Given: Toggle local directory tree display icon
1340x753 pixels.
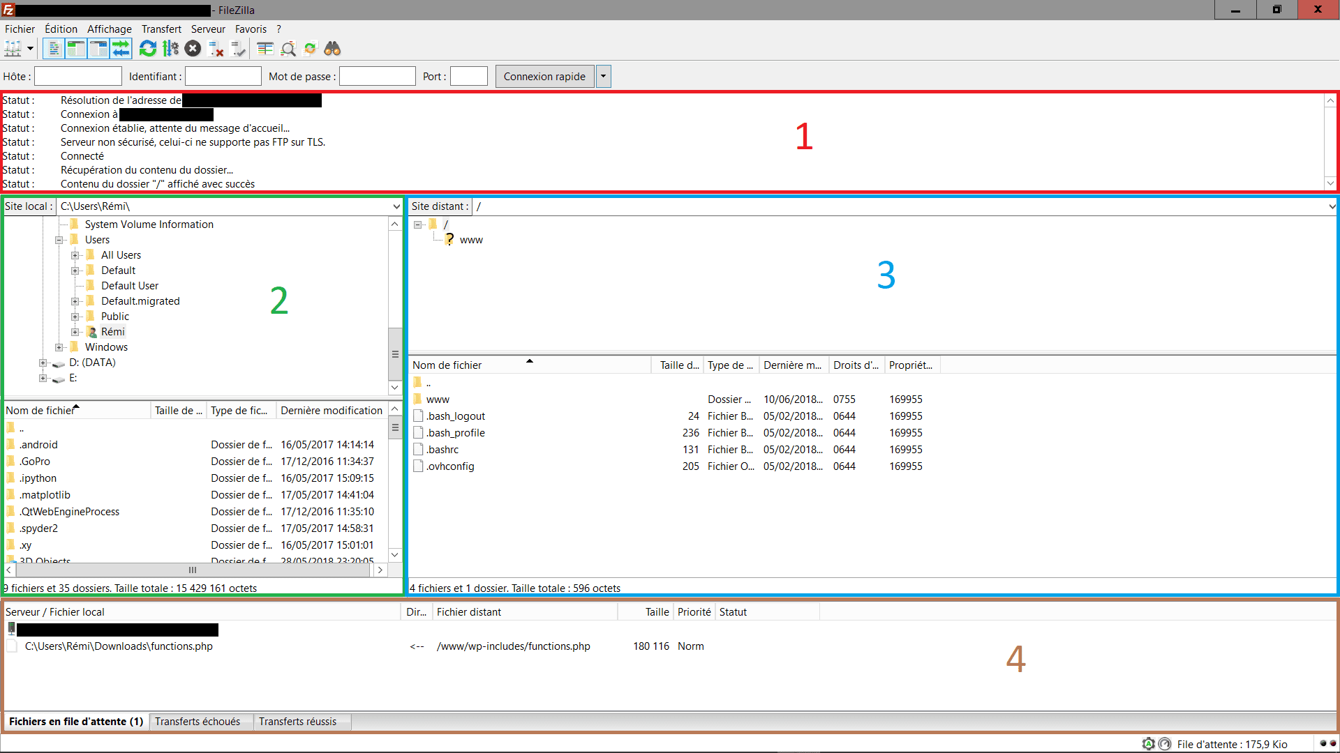Looking at the screenshot, I should click(76, 49).
